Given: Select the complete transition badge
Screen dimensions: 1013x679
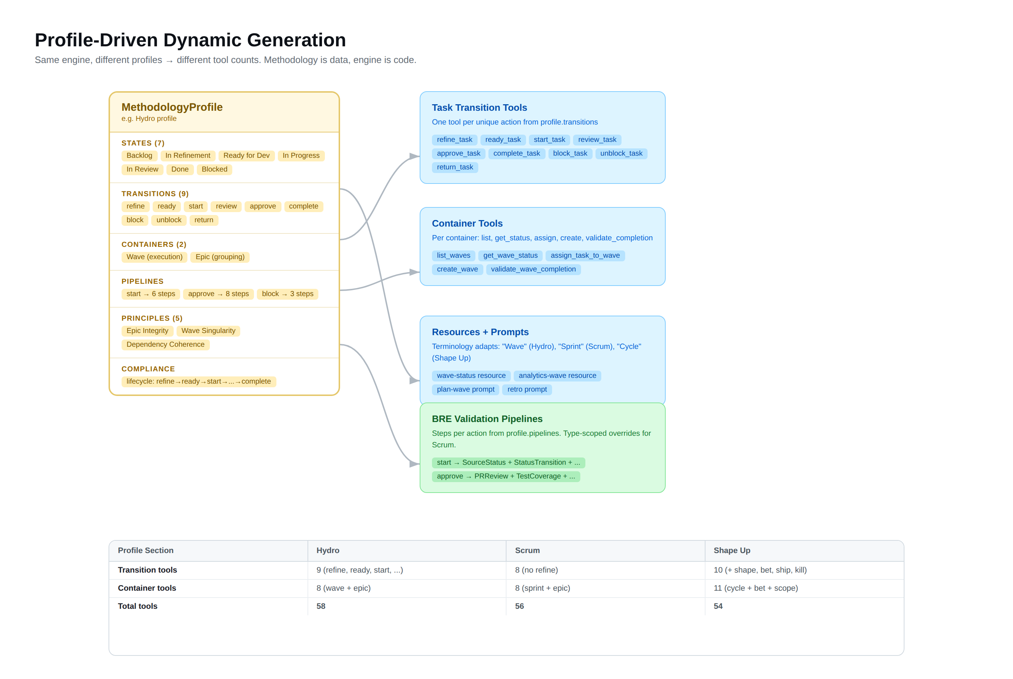Looking at the screenshot, I should [303, 206].
